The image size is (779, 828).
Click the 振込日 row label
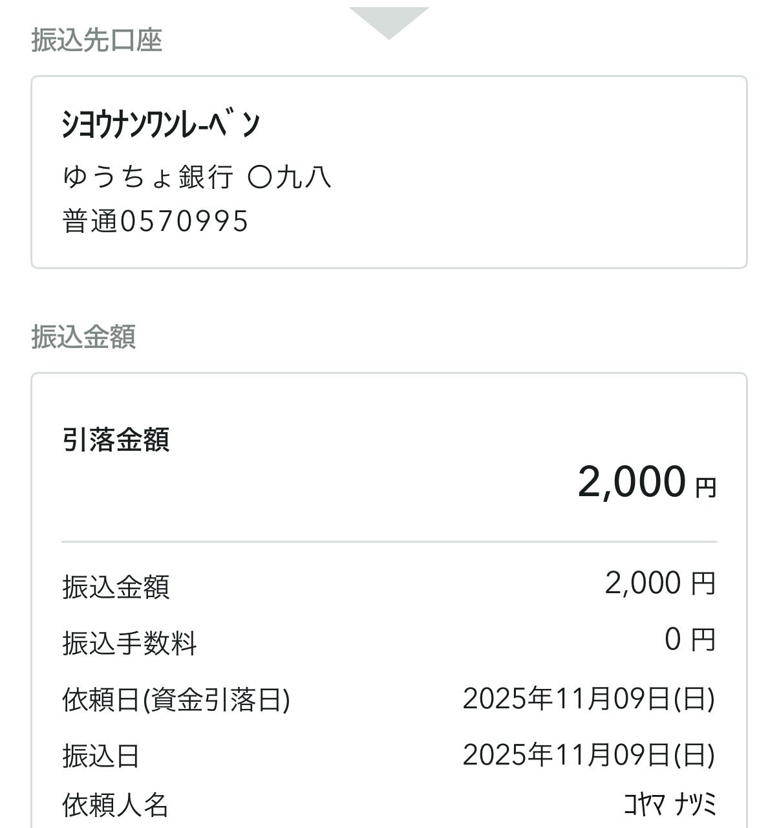pyautogui.click(x=101, y=756)
